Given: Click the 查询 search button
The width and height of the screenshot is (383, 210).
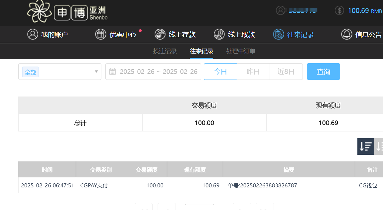Looking at the screenshot, I should coord(323,72).
